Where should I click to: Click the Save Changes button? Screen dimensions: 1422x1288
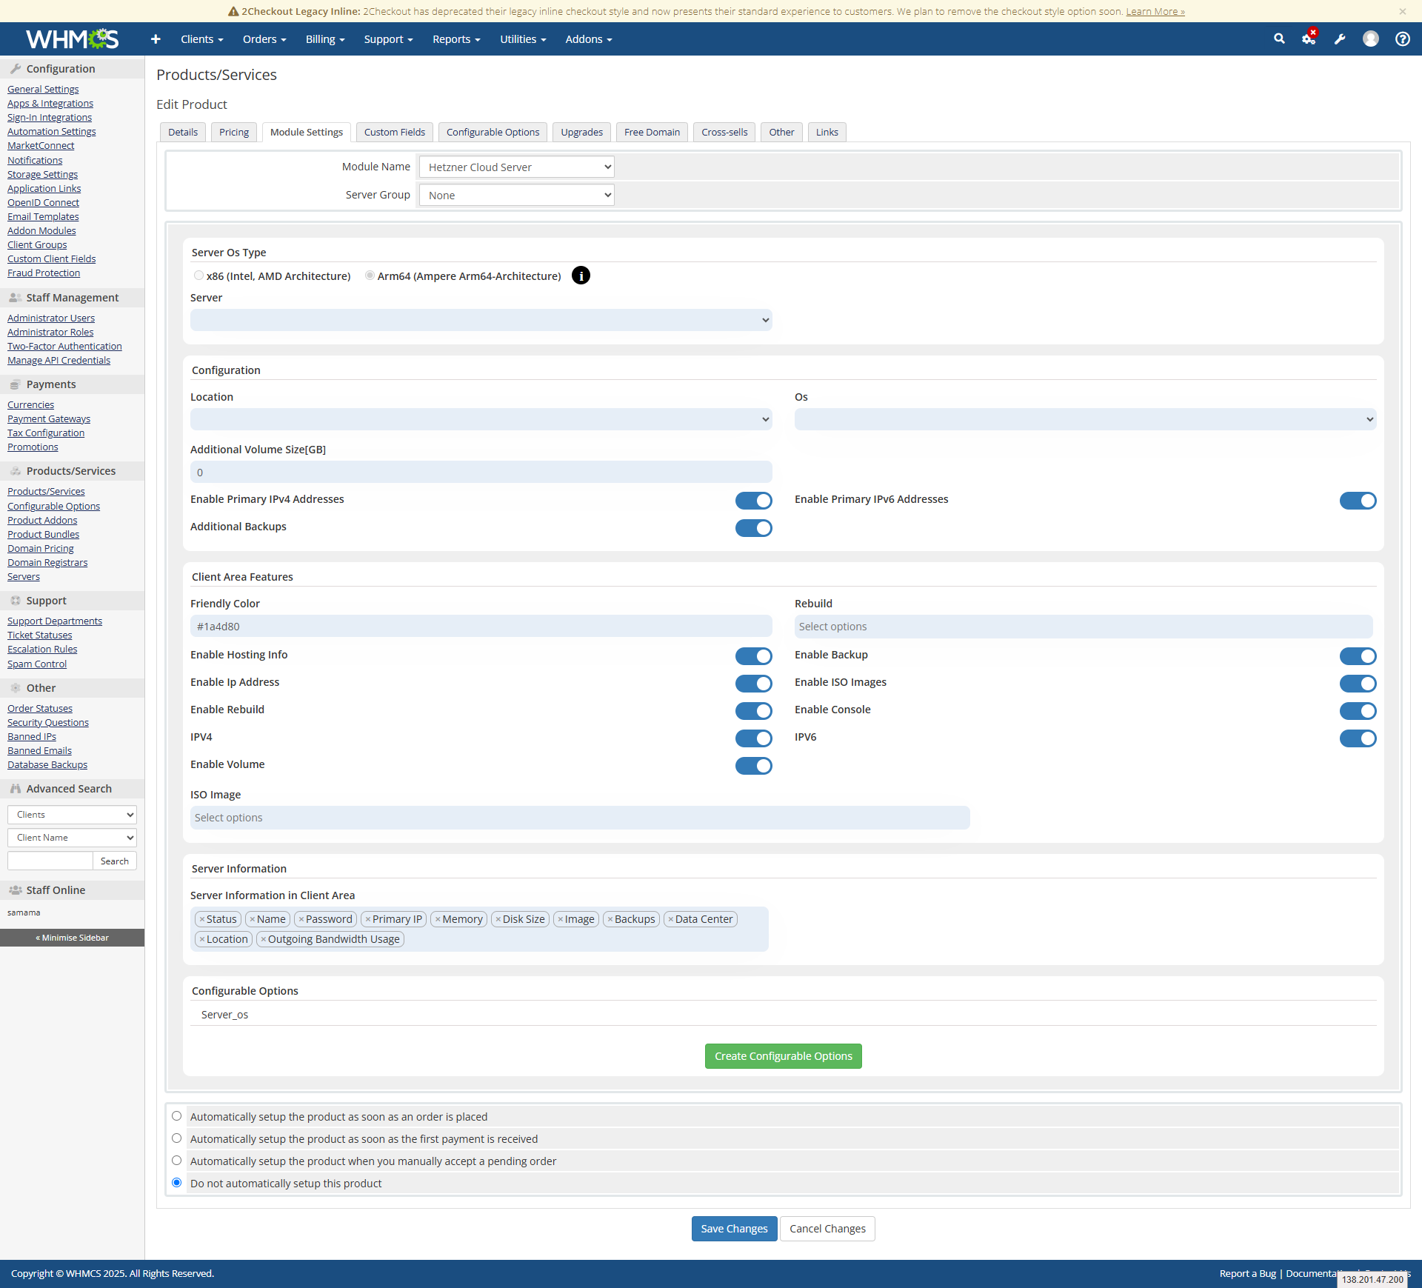(x=734, y=1228)
